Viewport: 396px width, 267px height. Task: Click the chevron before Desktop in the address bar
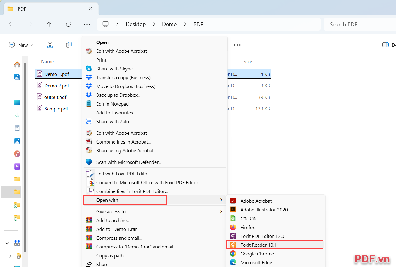(118, 24)
